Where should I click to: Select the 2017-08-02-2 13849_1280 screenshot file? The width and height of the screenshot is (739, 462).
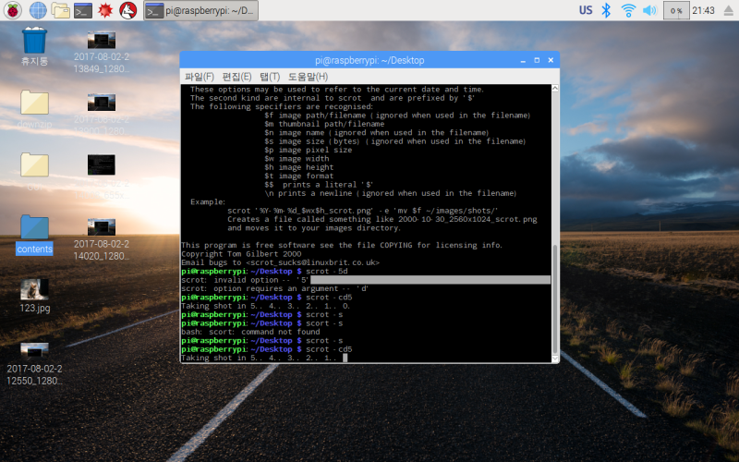click(102, 52)
